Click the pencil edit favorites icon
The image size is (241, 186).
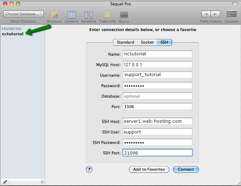(x=5, y=182)
